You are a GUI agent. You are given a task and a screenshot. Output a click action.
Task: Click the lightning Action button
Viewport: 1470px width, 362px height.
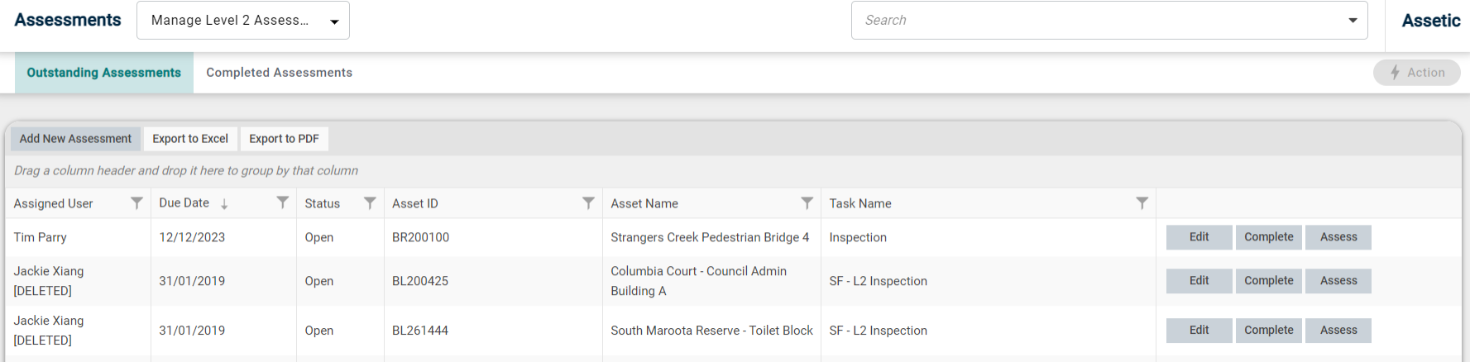1417,73
